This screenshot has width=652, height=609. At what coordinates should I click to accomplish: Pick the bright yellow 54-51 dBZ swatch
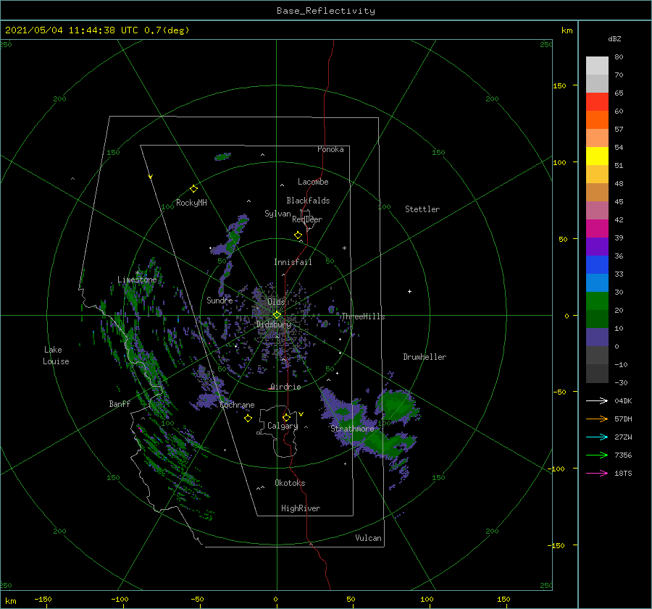coord(597,156)
